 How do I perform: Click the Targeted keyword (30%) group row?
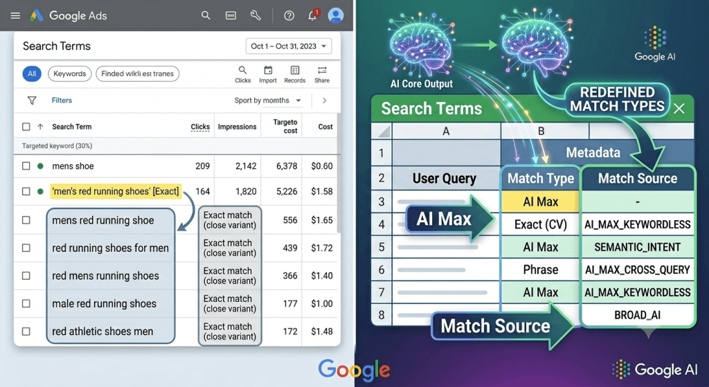177,146
